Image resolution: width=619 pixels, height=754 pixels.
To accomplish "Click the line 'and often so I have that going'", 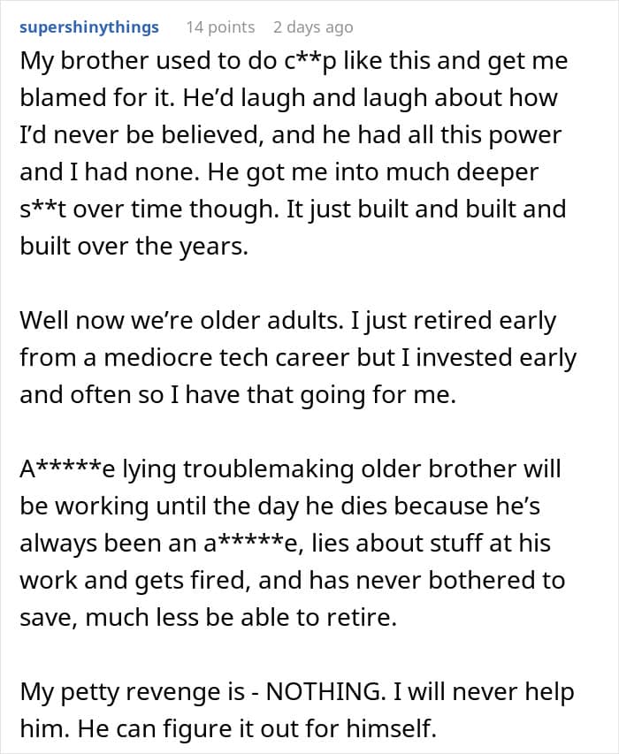I will [x=238, y=395].
